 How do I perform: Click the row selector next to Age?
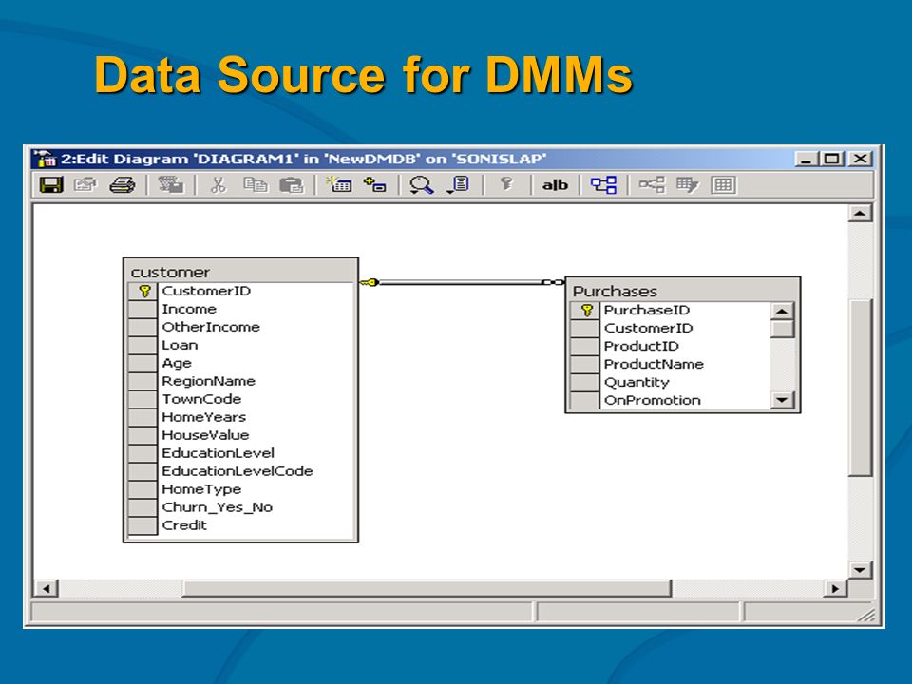[142, 363]
